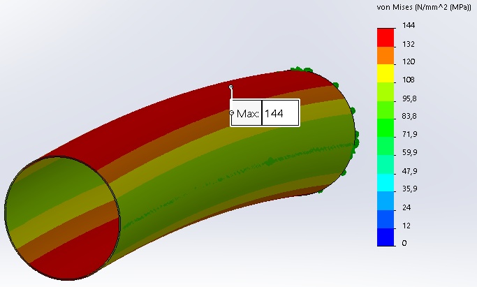Click the open circular end face of the pipe
477x287 pixels.
tap(62, 218)
